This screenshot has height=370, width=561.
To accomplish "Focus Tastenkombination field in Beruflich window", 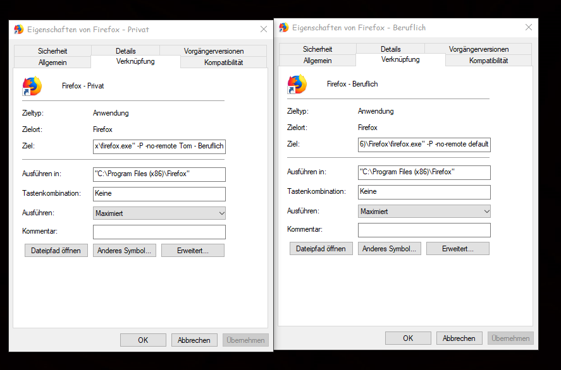I will click(x=424, y=192).
